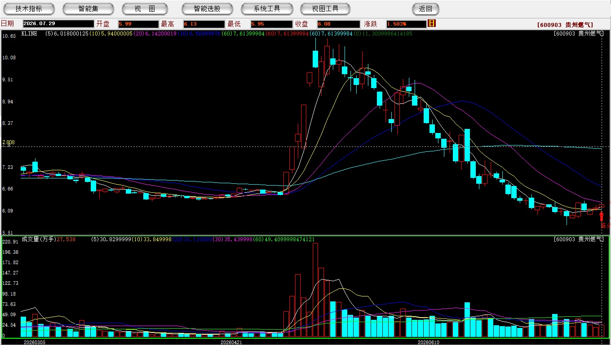The width and height of the screenshot is (611, 345).
Task: Click the volume average (5)30.8299999
Action: pos(112,239)
